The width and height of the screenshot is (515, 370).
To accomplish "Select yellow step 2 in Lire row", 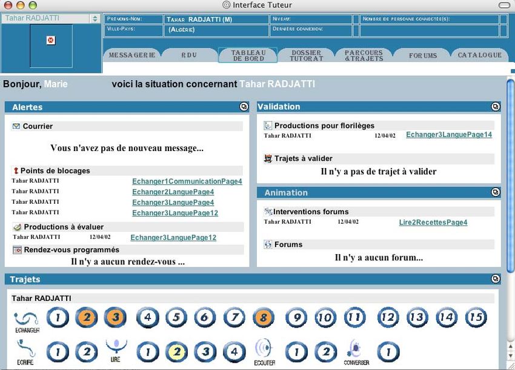I will point(176,352).
